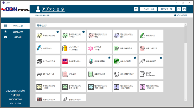Click the refresh icon in the header
The width and height of the screenshot is (194, 108).
click(x=136, y=9)
